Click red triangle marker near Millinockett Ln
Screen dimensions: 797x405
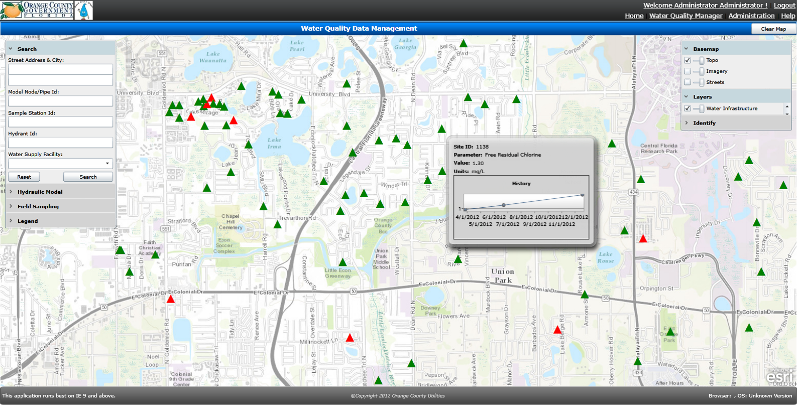[350, 338]
